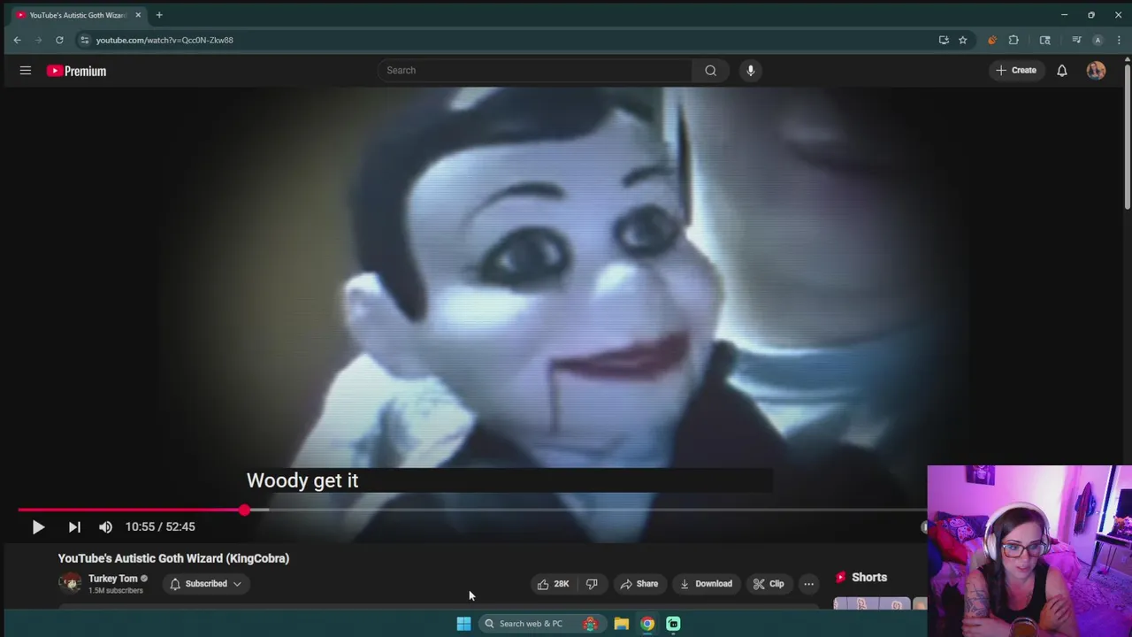This screenshot has width=1132, height=637.
Task: Click the page vertical scrollbar
Action: tap(1128, 134)
